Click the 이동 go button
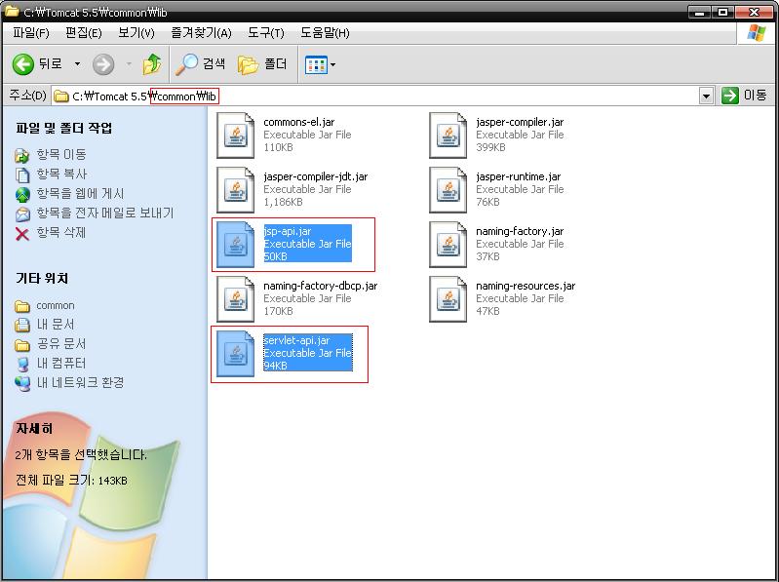The height and width of the screenshot is (582, 779). 744,95
